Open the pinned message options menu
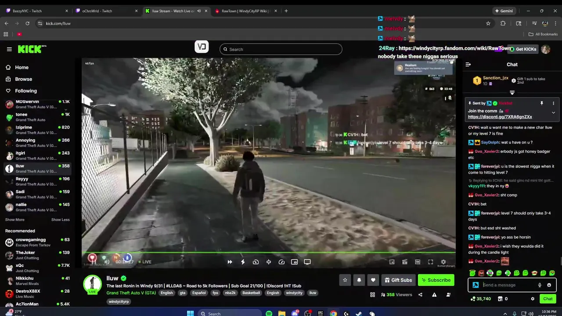This screenshot has height=316, width=562. click(x=553, y=103)
